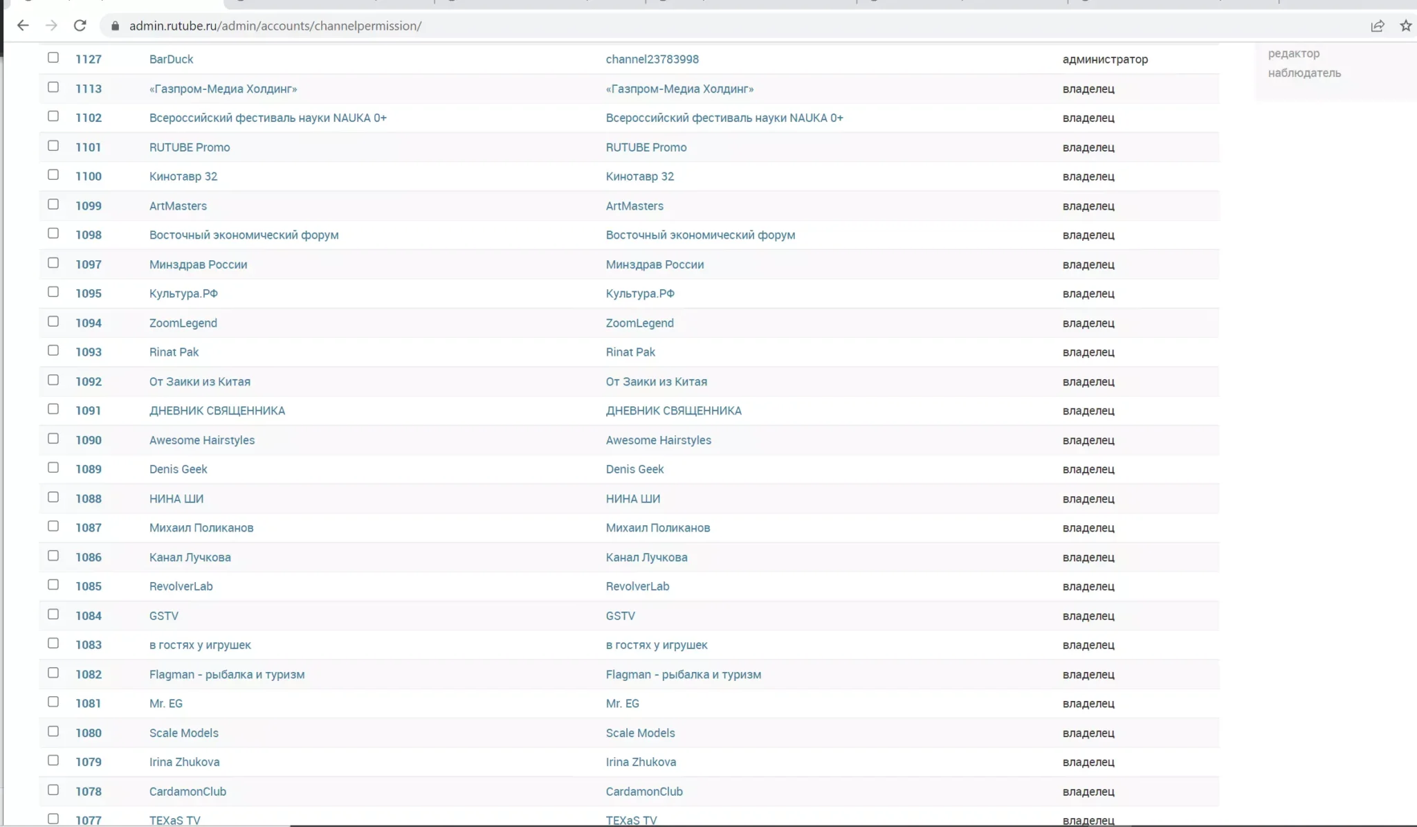Tick the ZoomLegend row checkbox

coord(53,321)
